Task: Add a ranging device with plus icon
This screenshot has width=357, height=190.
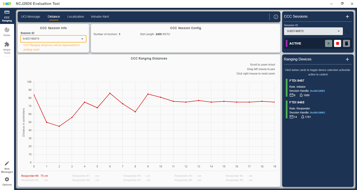Action: coord(347,59)
